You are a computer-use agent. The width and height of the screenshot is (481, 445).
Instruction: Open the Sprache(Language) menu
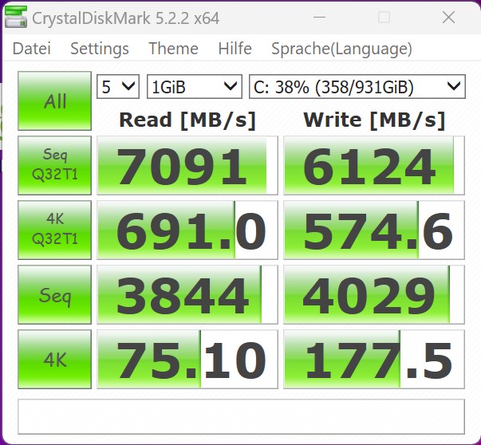[x=341, y=49]
